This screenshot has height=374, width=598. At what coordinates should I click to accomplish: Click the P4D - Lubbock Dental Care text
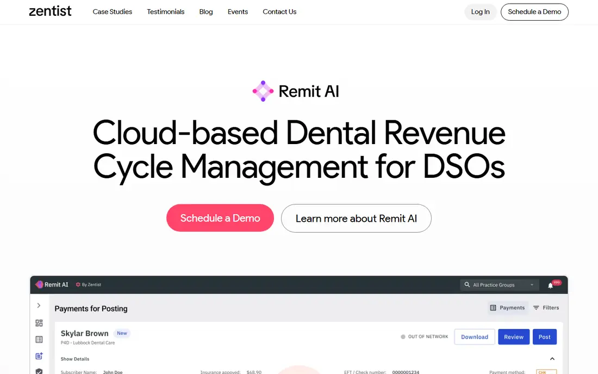(x=88, y=342)
